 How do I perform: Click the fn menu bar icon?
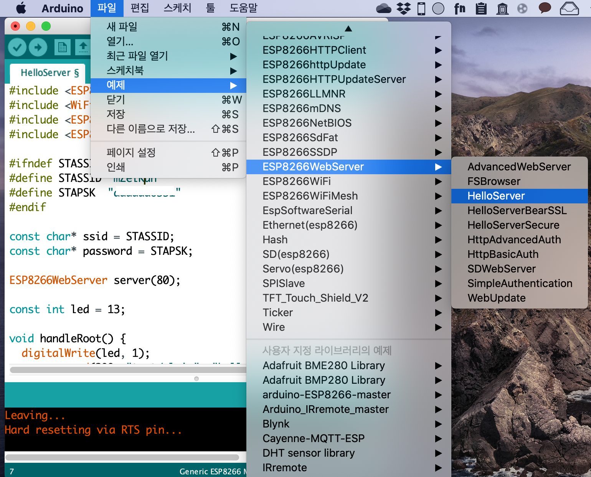[459, 8]
